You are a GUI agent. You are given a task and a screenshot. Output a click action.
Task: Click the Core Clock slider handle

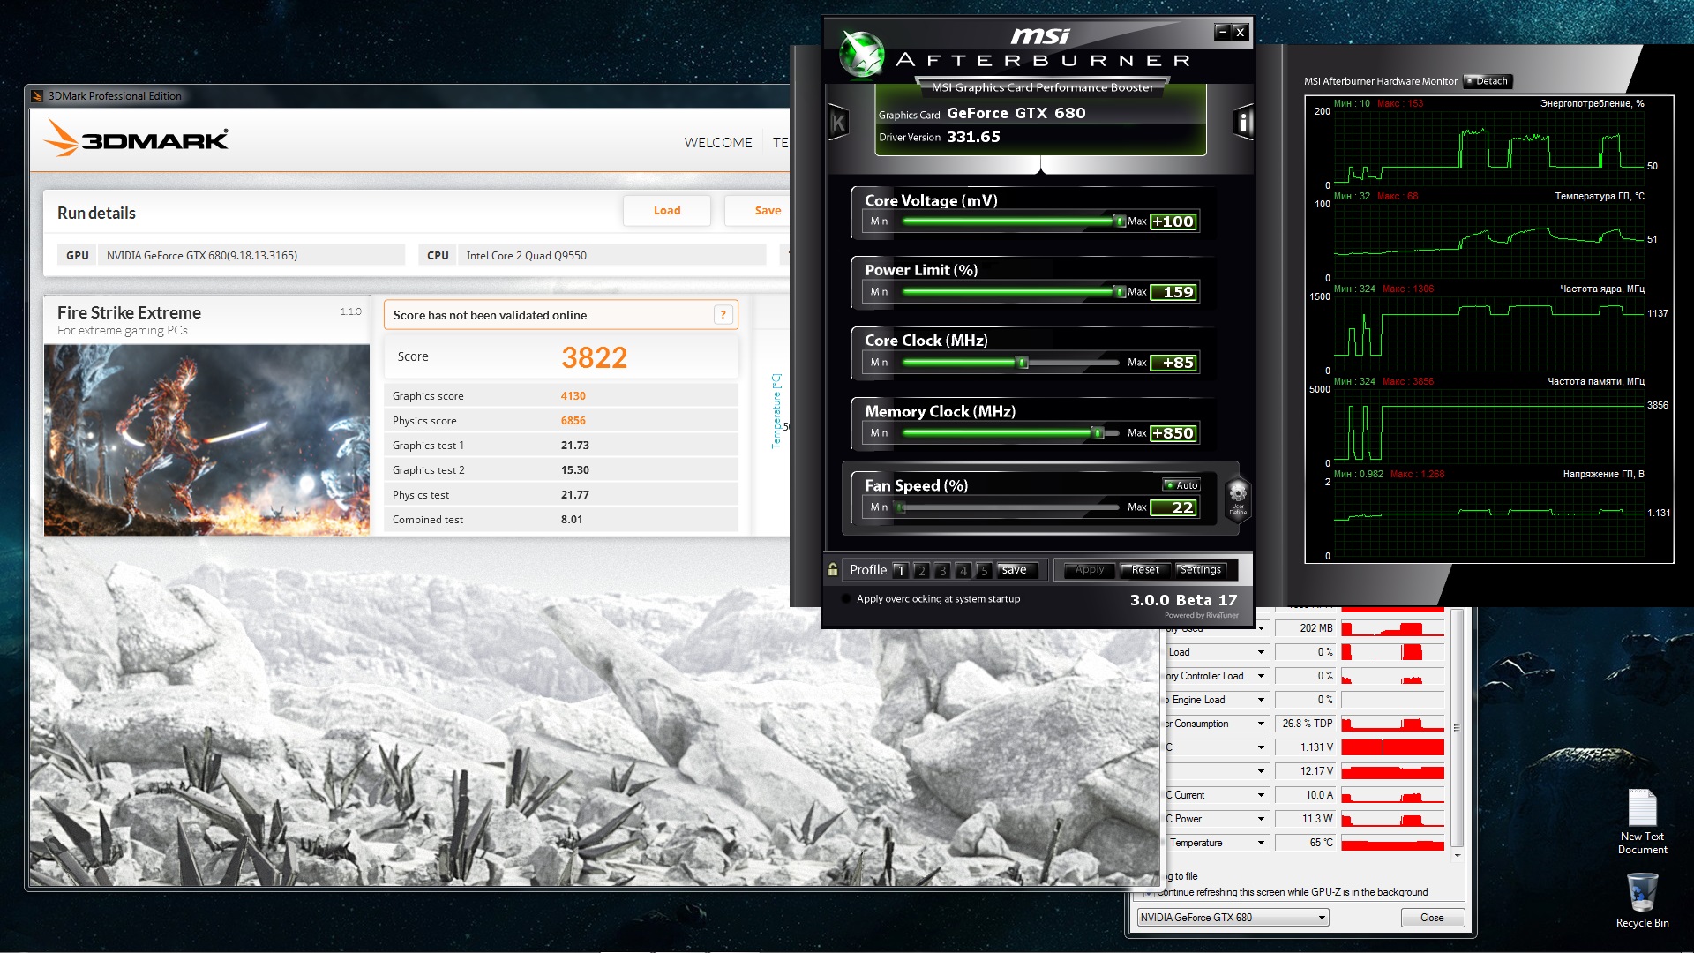point(1022,363)
